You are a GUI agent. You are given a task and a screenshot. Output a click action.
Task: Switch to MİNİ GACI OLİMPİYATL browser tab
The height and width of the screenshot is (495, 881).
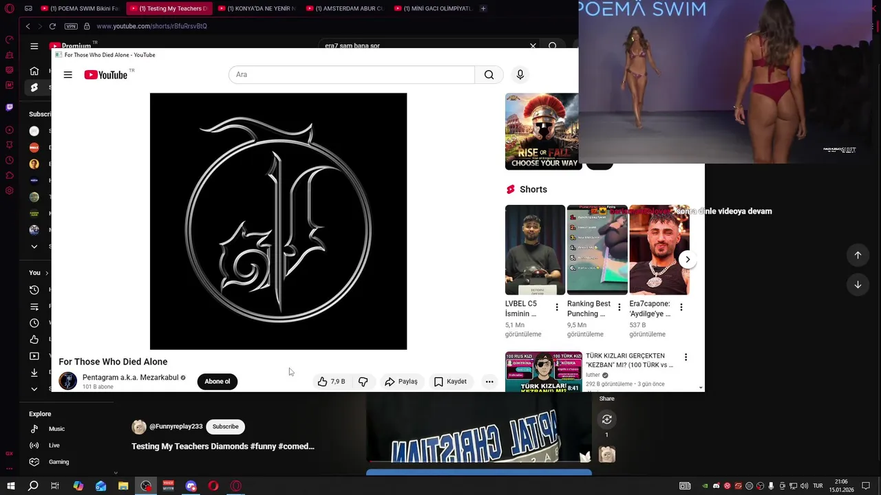coord(434,8)
